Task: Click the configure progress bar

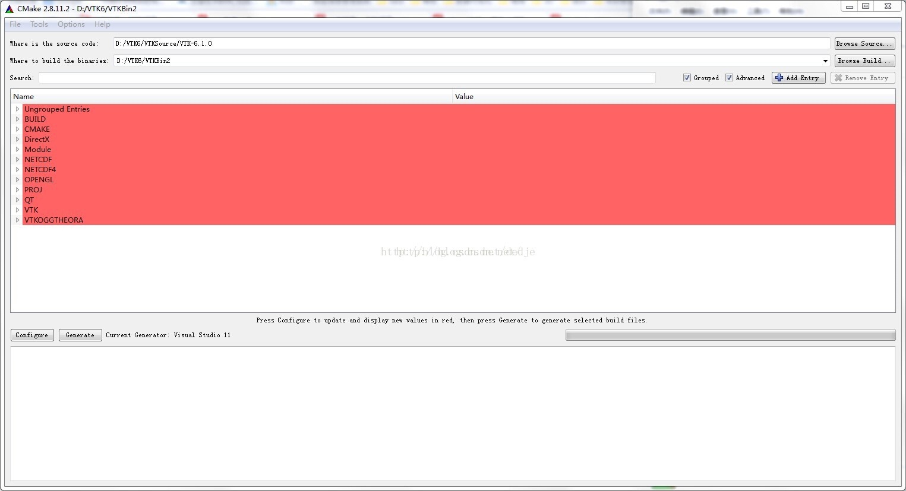Action: 730,335
